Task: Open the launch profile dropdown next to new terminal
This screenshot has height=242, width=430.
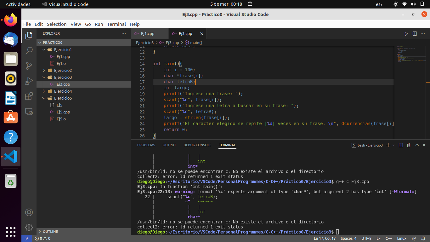Action: click(x=394, y=145)
